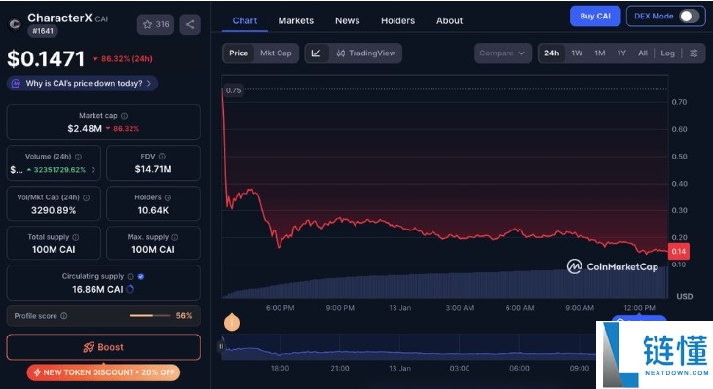Viewport: 713px width, 389px height.
Task: Click the chart range navigator mini timeline
Action: [408, 347]
